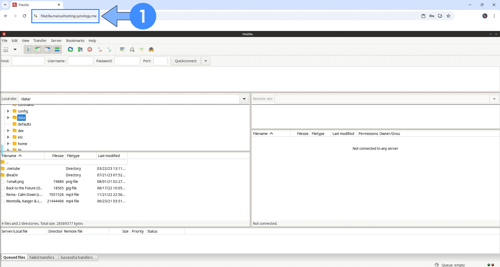Focus the Username input field

[80, 61]
